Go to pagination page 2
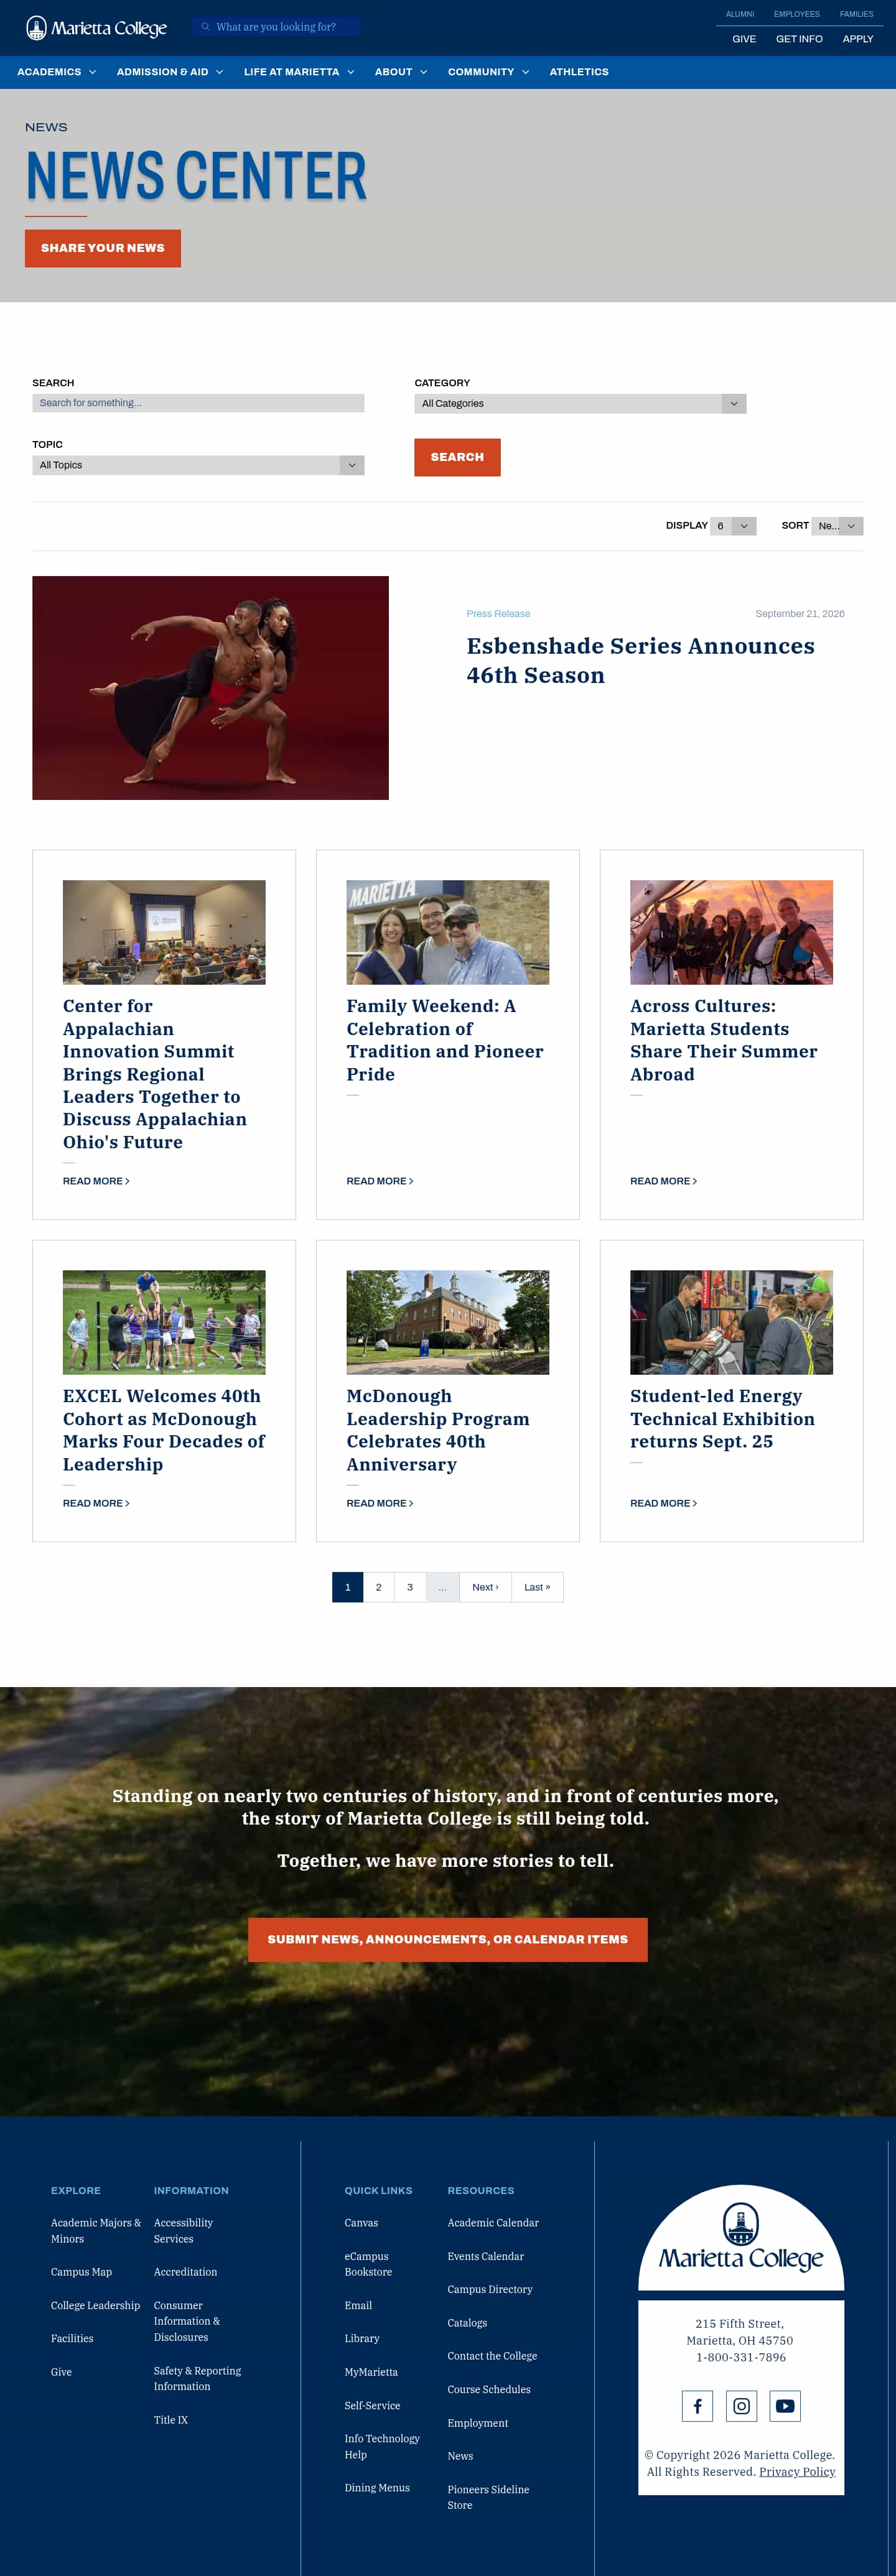This screenshot has height=2576, width=896. 378,1587
